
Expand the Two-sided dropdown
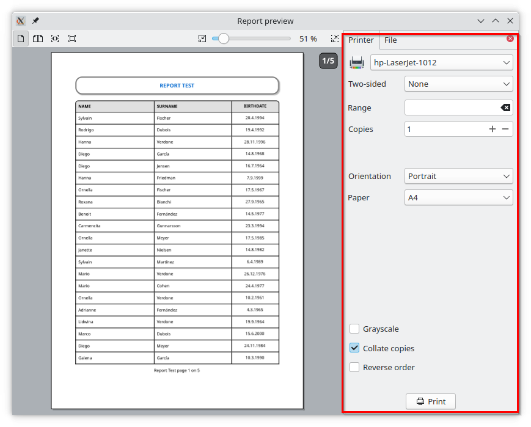[x=458, y=84]
